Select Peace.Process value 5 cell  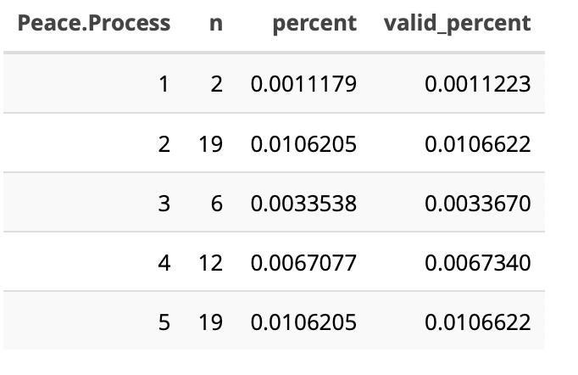pos(164,322)
